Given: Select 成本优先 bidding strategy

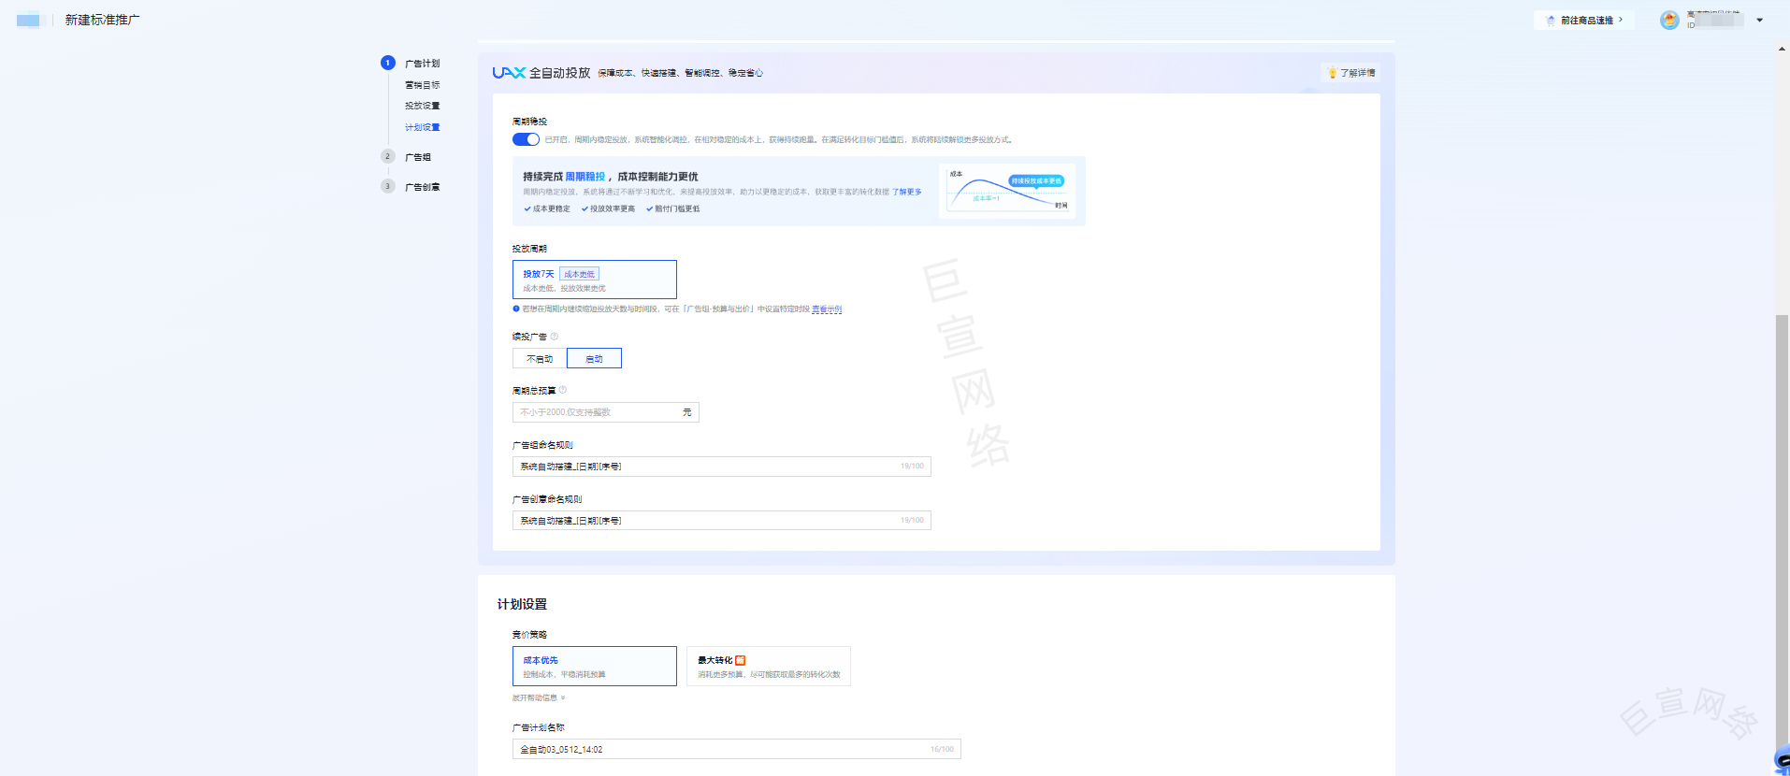Looking at the screenshot, I should [594, 667].
